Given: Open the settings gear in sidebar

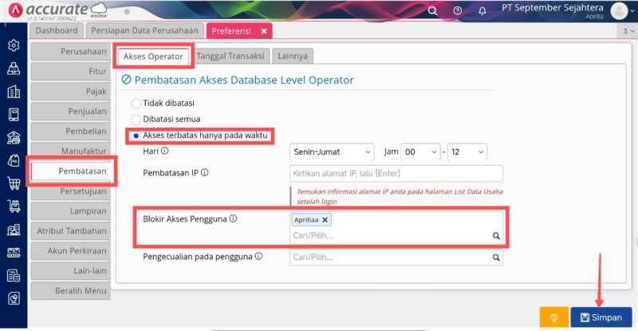Looking at the screenshot, I should tap(14, 45).
